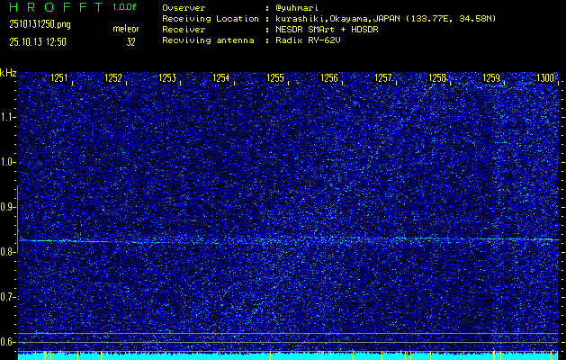This screenshot has width=566, height=360.
Task: Click the meteor count value 32
Action: coord(130,41)
